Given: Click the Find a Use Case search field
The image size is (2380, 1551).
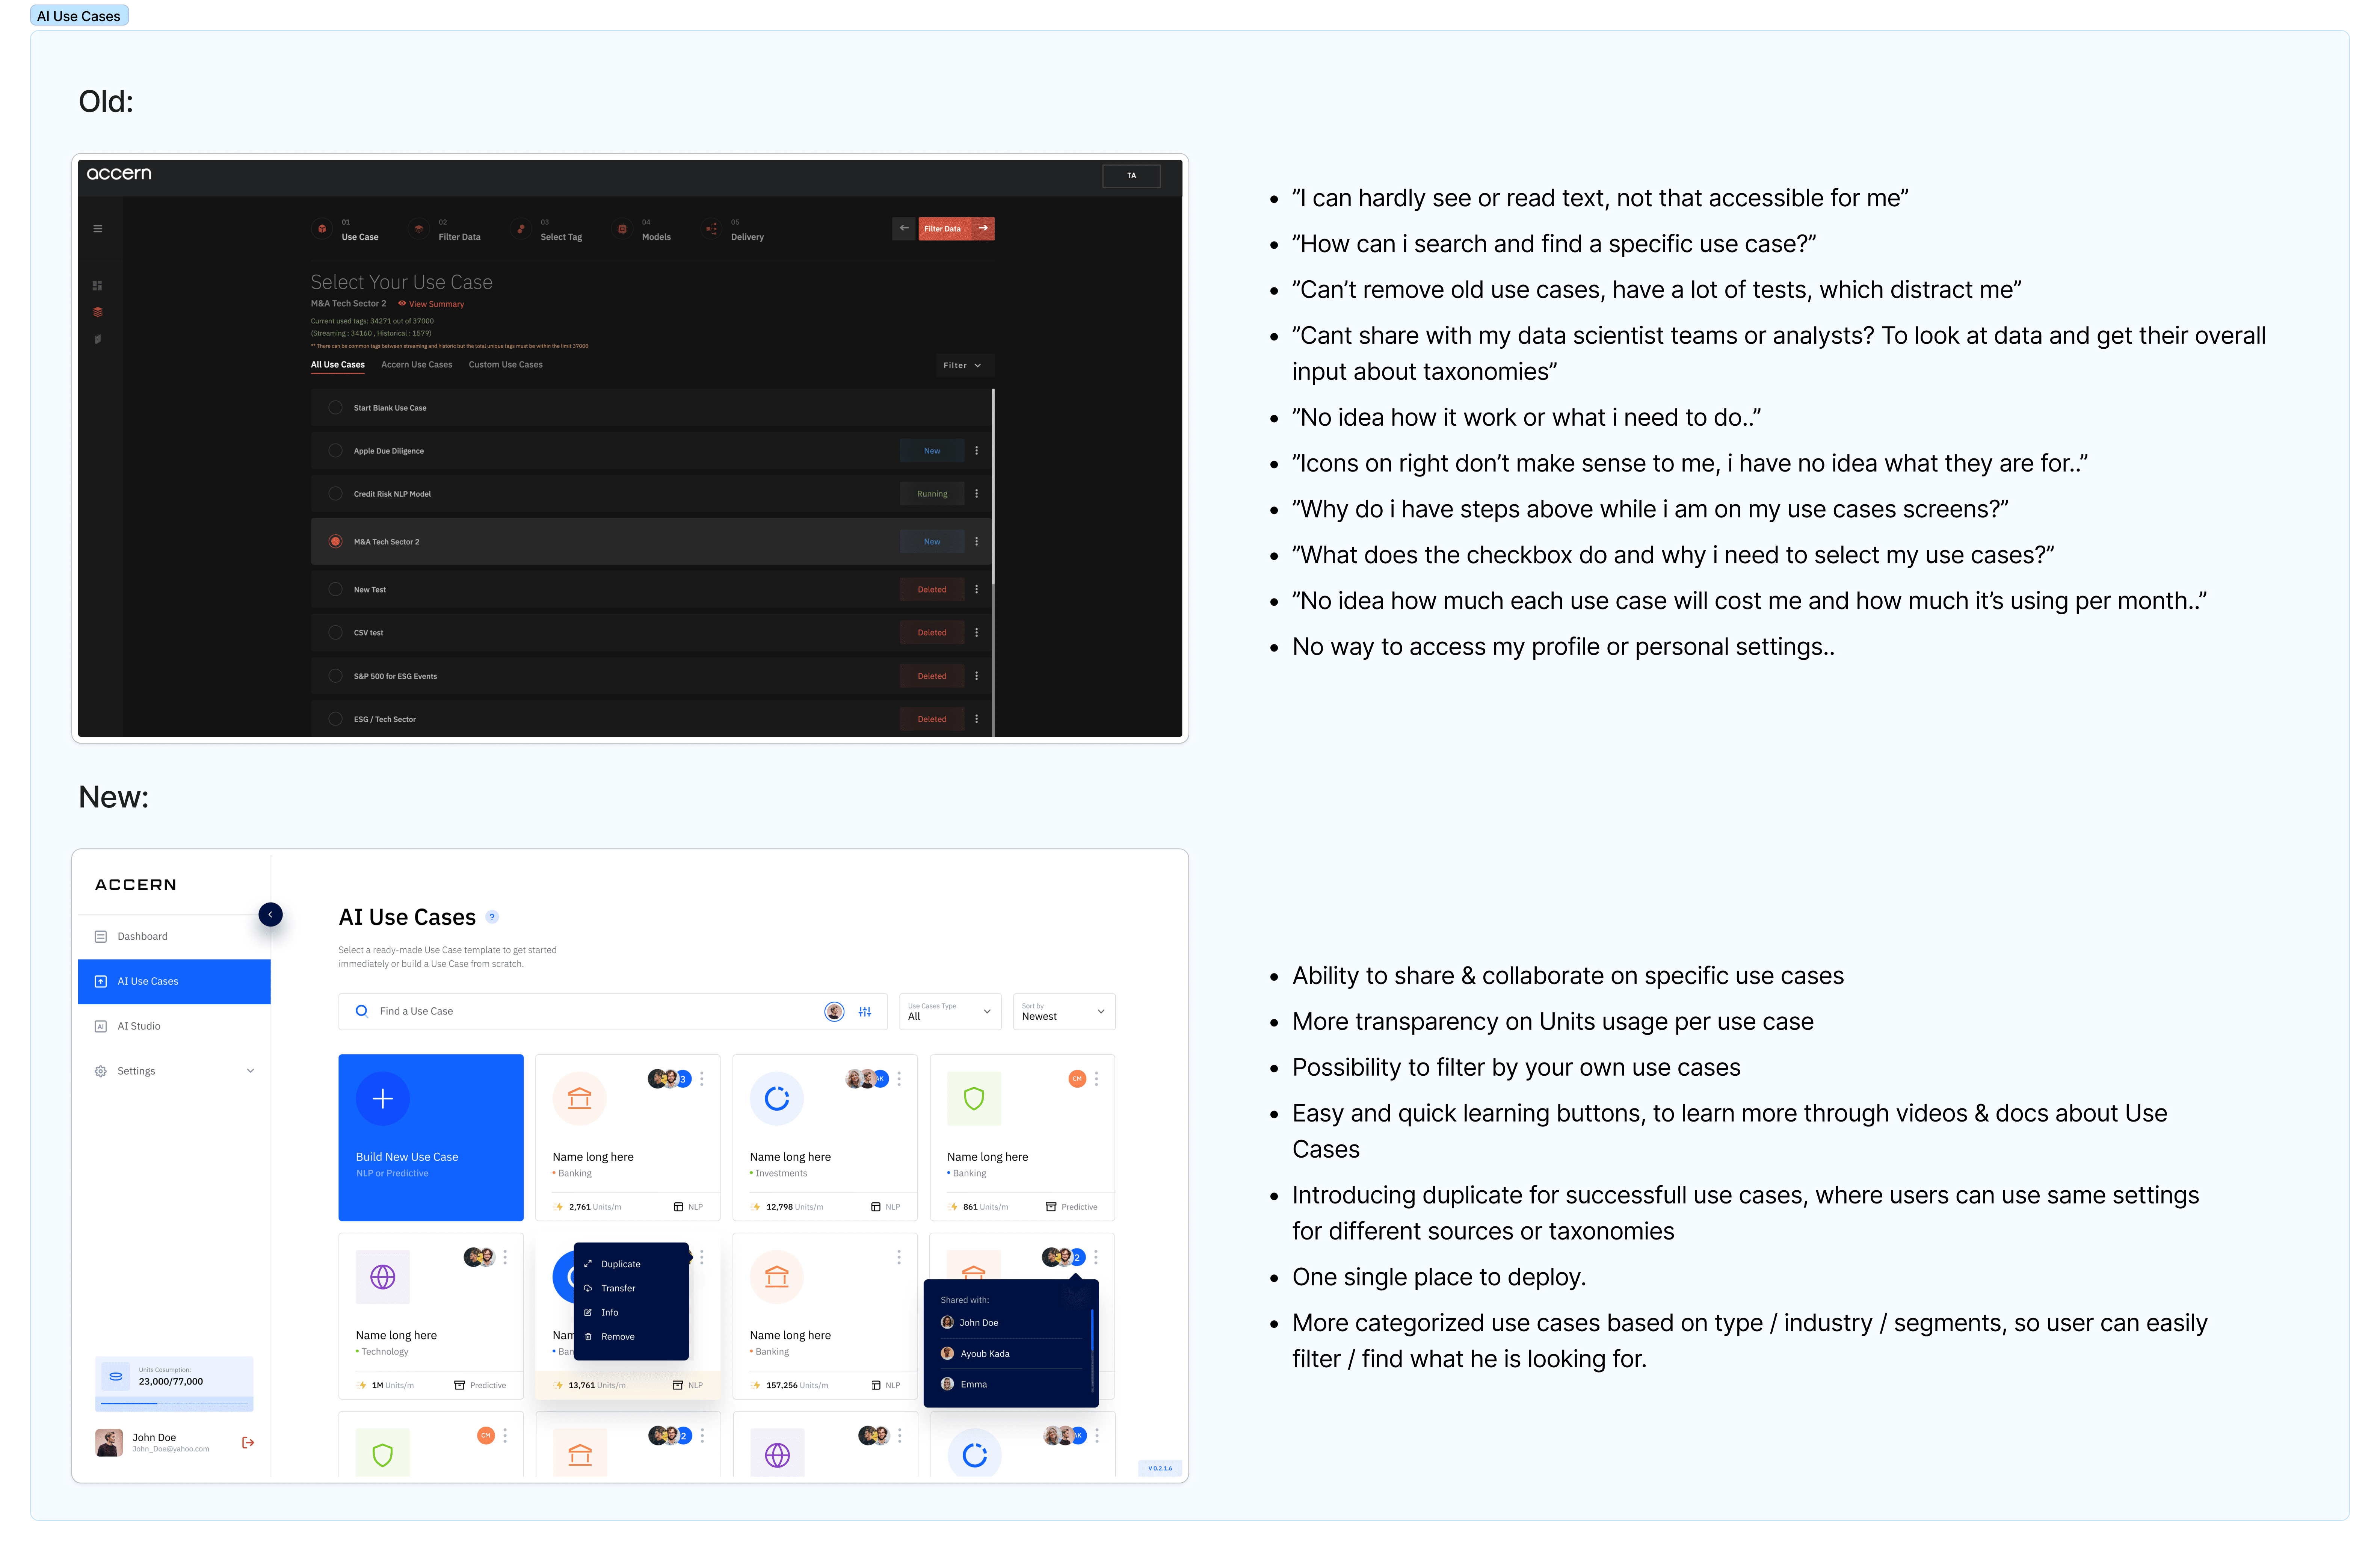Looking at the screenshot, I should click(x=613, y=1012).
